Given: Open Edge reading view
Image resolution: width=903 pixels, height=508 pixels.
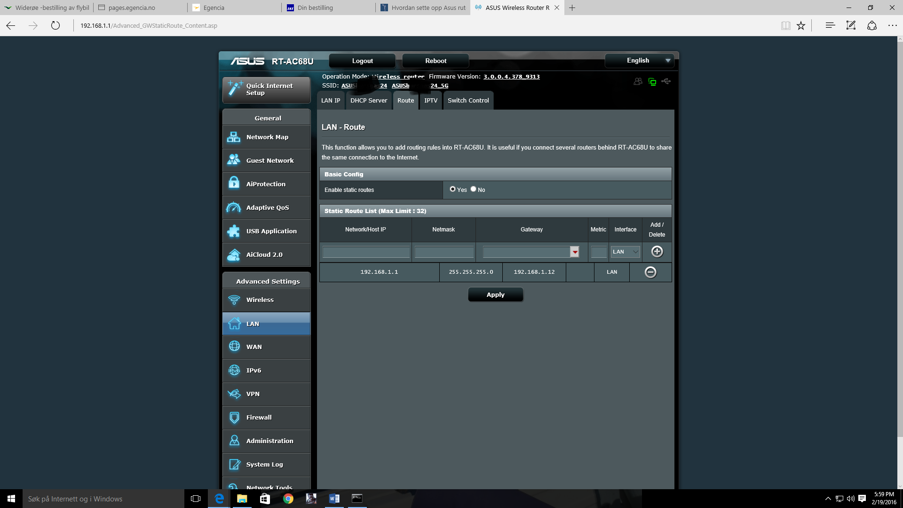Looking at the screenshot, I should [x=785, y=25].
